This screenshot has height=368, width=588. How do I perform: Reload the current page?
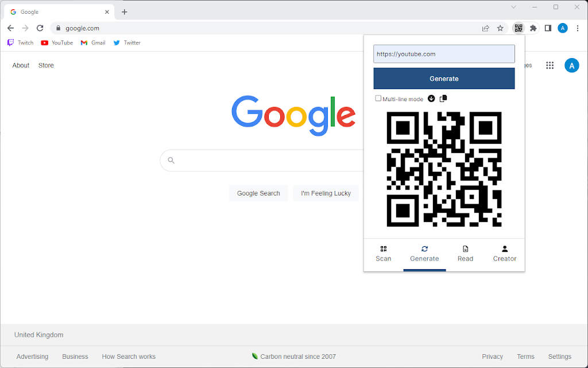40,28
